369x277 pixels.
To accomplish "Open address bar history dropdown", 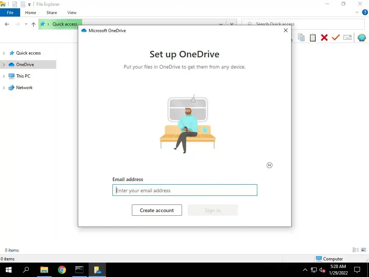I will click(x=221, y=24).
